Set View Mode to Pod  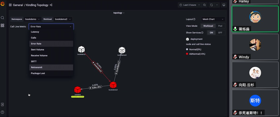click(x=220, y=26)
